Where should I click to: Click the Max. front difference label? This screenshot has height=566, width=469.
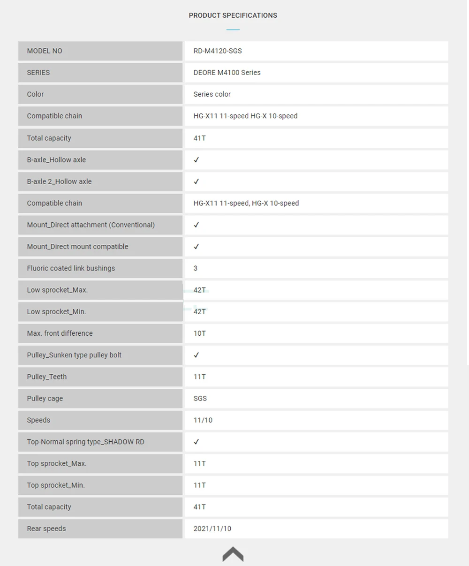[x=60, y=333]
